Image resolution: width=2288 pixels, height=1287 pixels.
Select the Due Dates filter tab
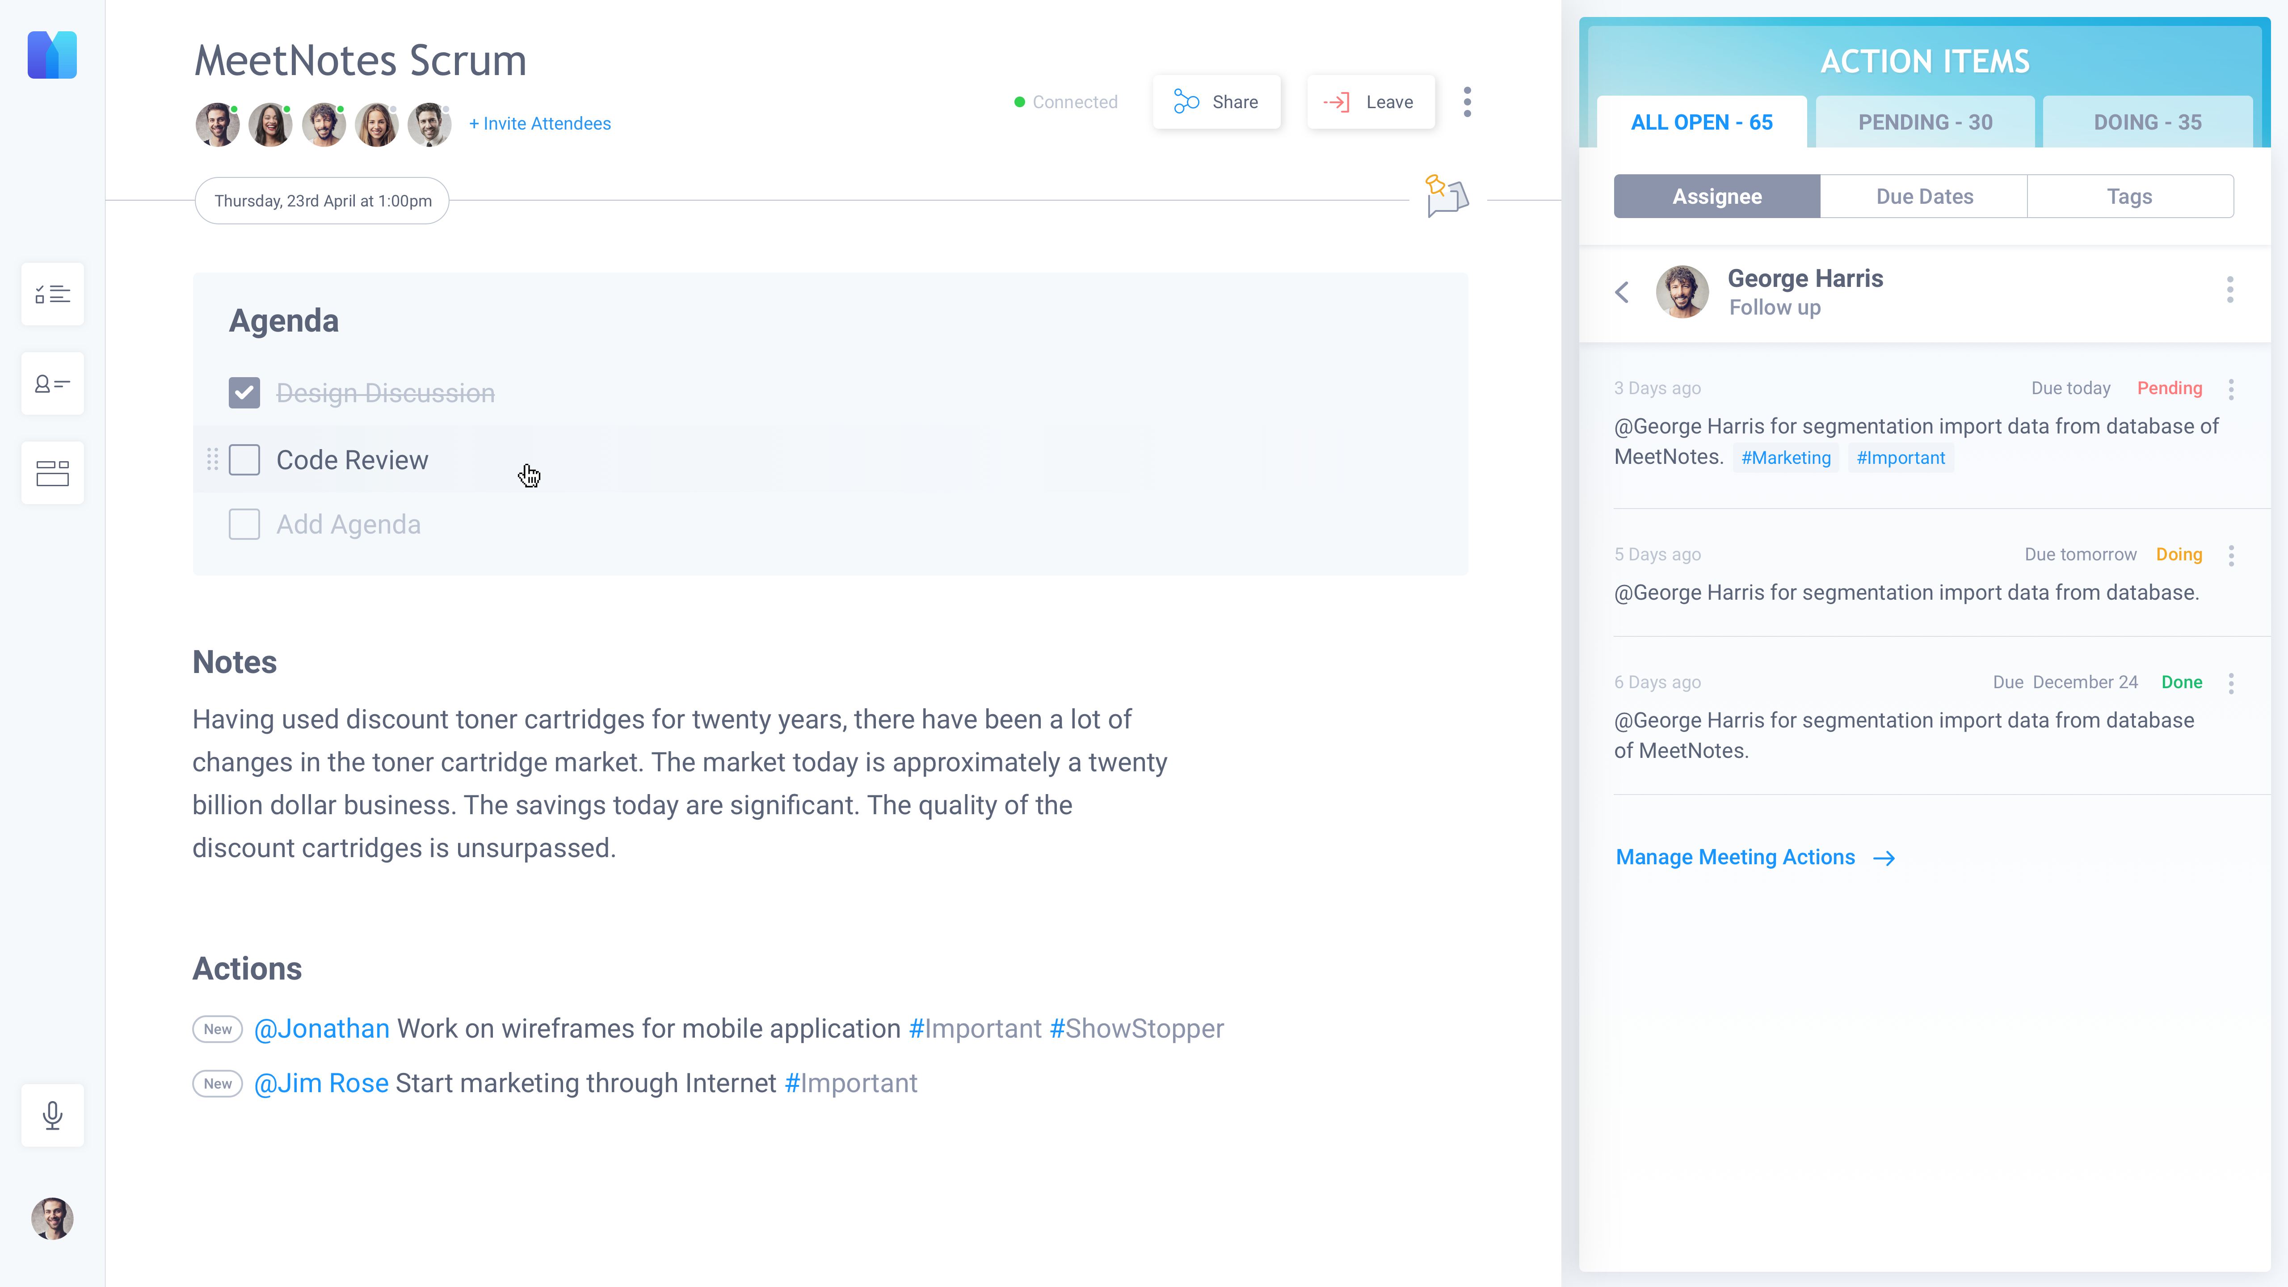click(x=1925, y=196)
